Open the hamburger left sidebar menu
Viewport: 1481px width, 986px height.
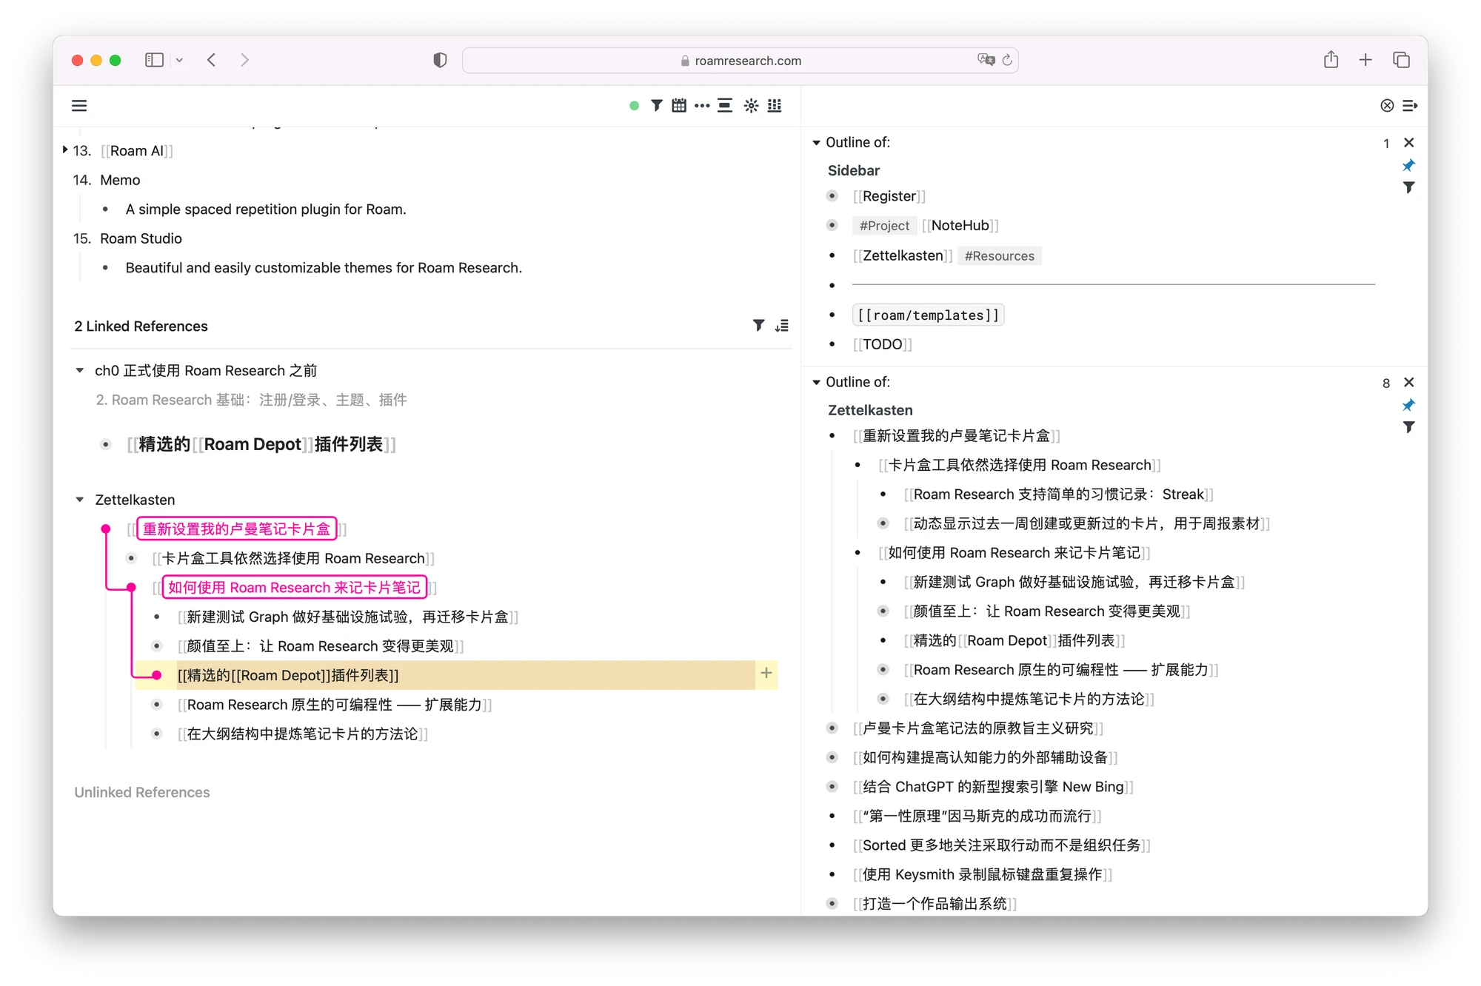79,106
